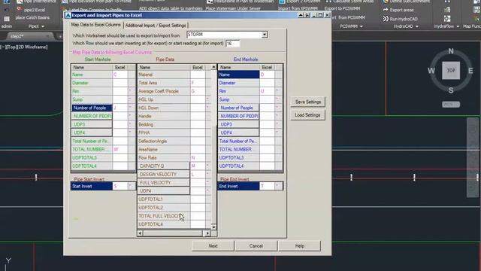Click the CAPACITY Q row in Pipe Data
This screenshot has width=481, height=271.
coord(164,166)
